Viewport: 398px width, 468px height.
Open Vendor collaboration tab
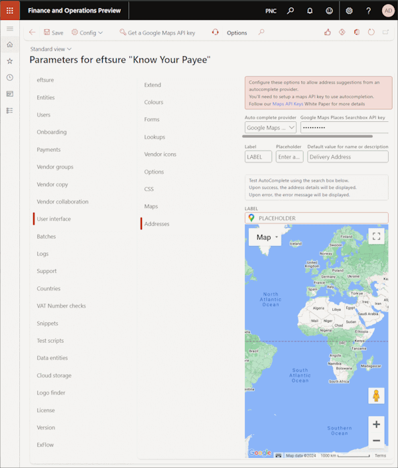(63, 202)
